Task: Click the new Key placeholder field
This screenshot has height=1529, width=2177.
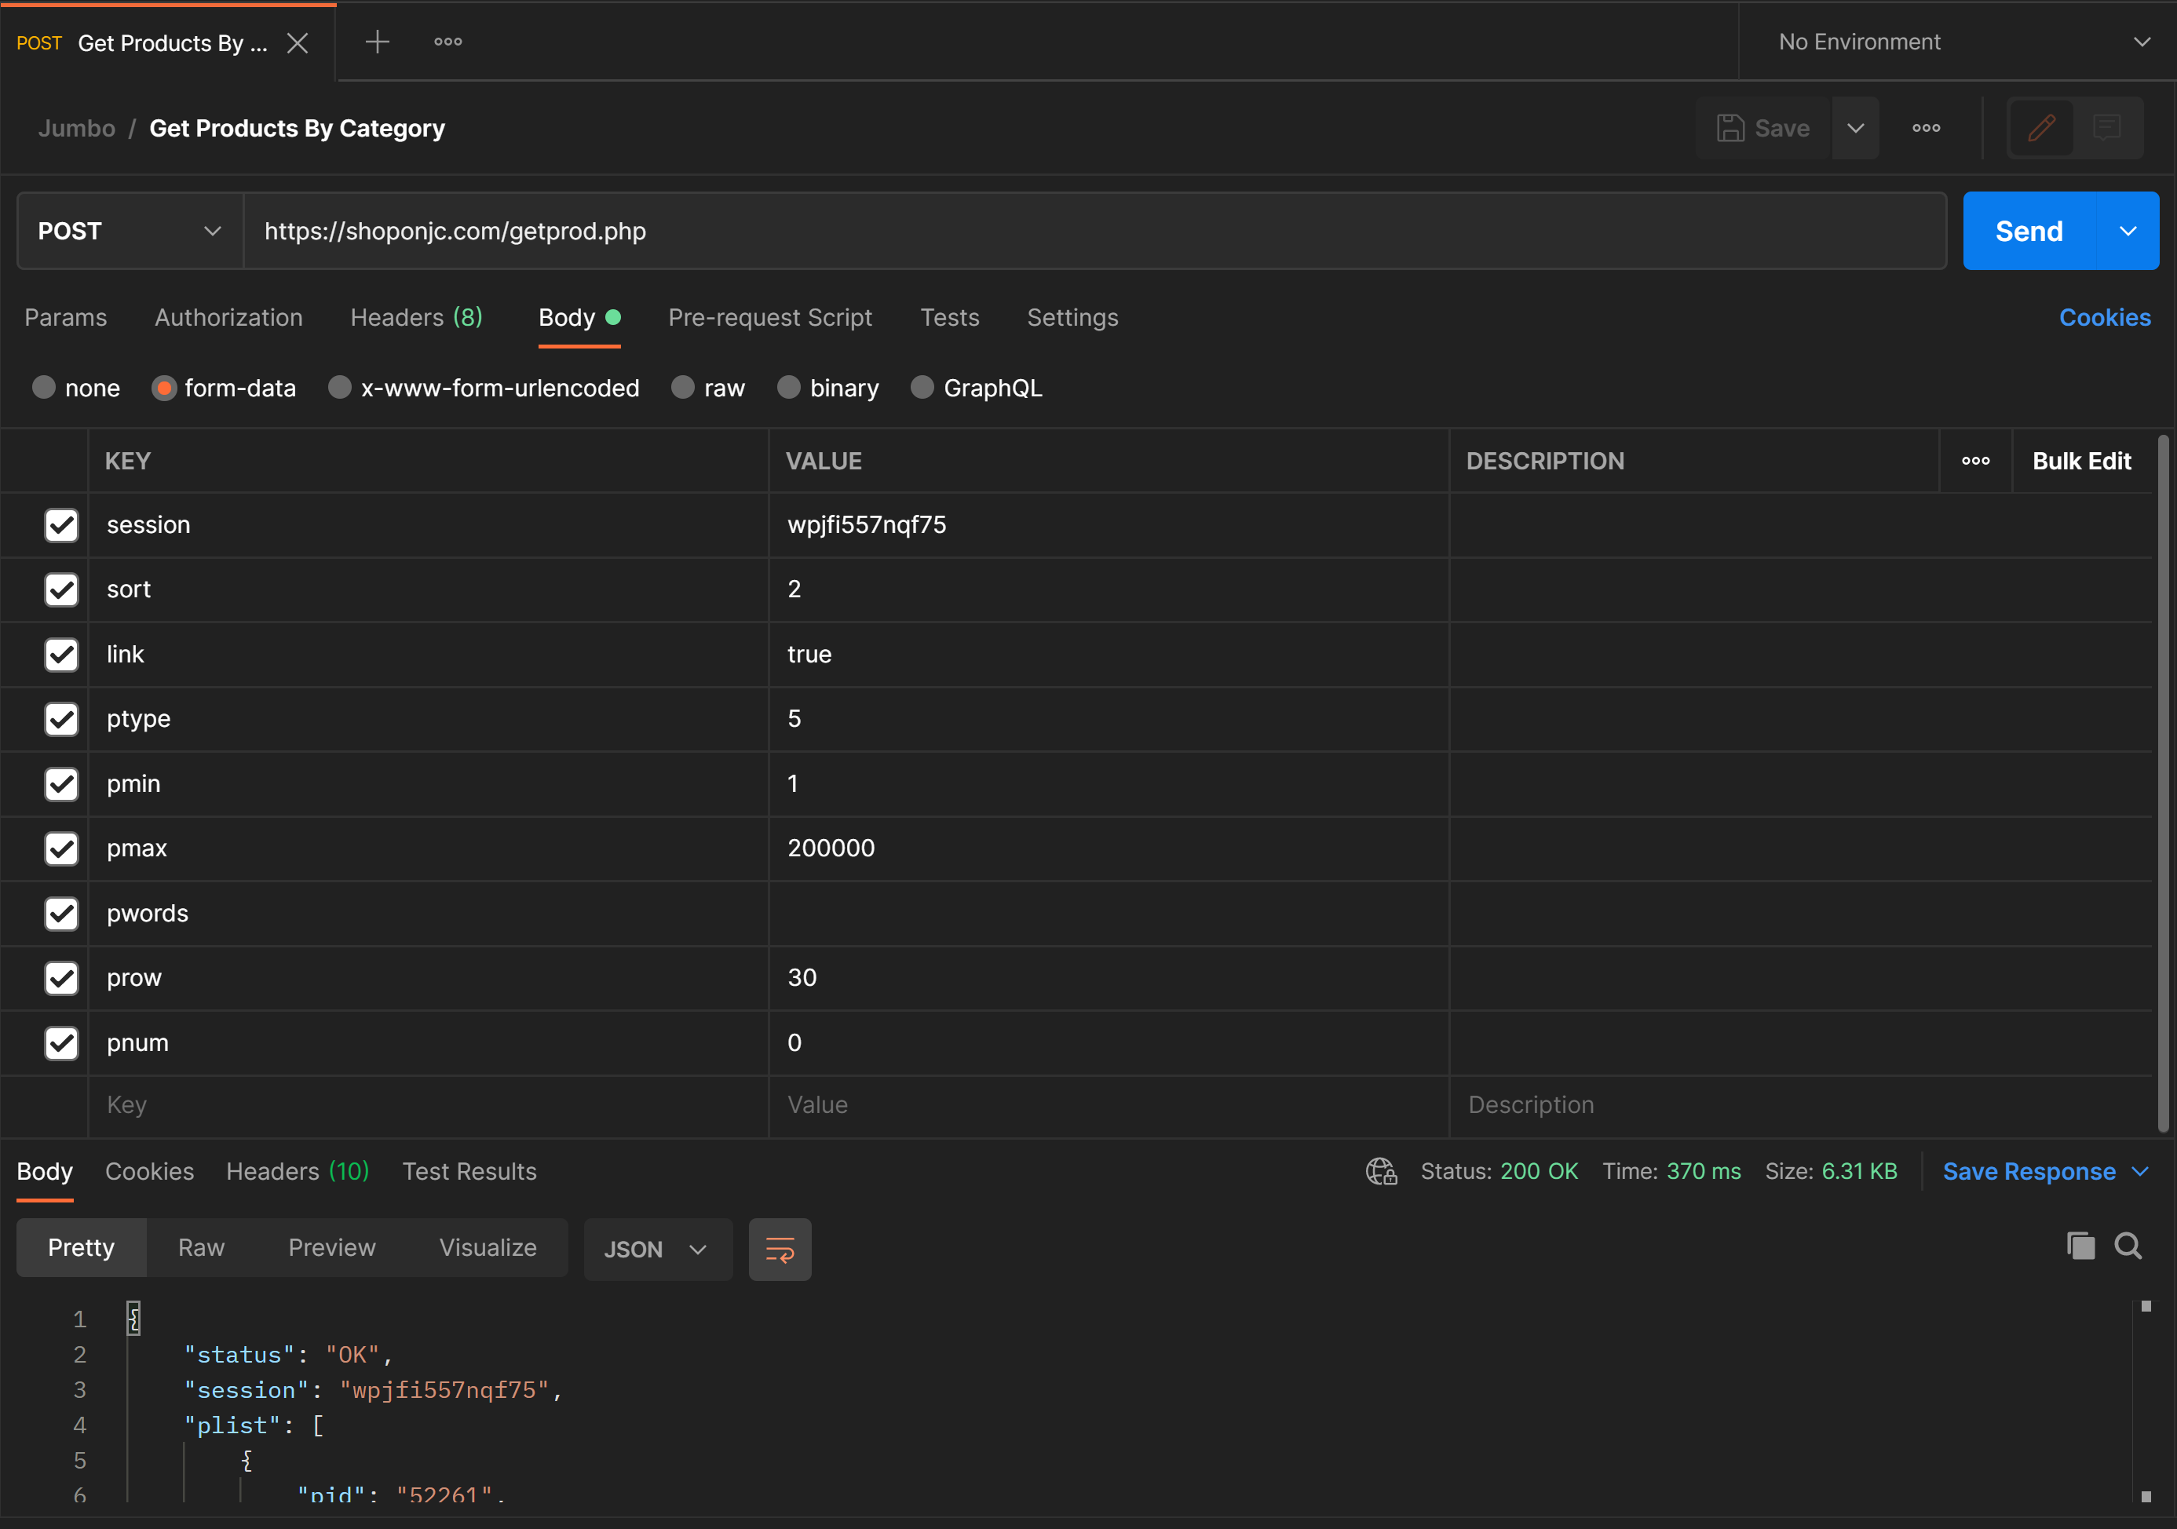Action: click(x=429, y=1105)
